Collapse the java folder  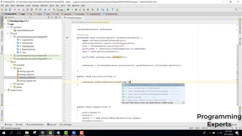click(x=8, y=34)
